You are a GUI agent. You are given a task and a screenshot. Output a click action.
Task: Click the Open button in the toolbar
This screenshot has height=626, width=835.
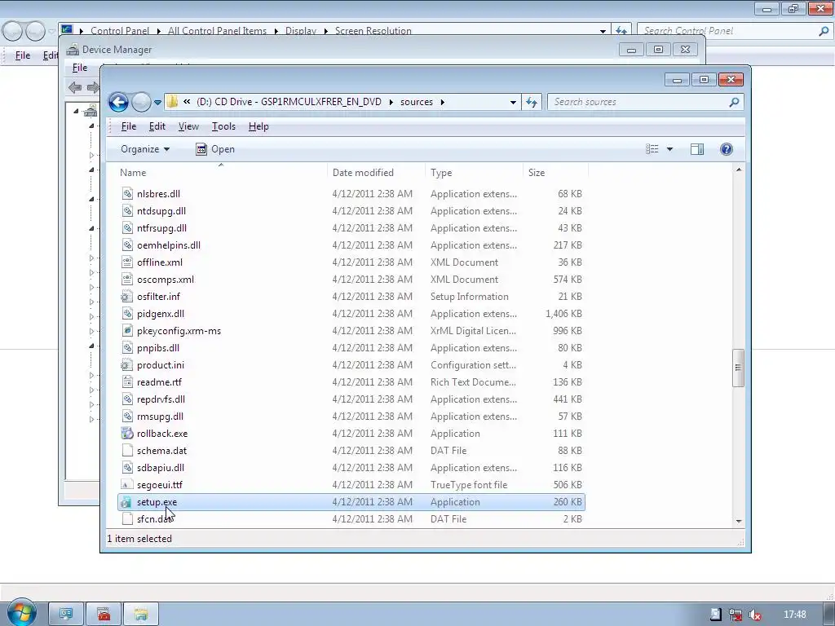click(x=215, y=150)
